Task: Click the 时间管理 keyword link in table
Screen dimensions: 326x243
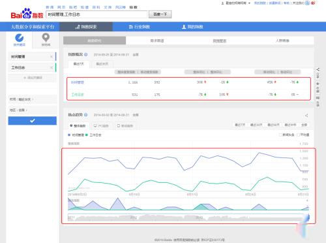Action: click(78, 82)
